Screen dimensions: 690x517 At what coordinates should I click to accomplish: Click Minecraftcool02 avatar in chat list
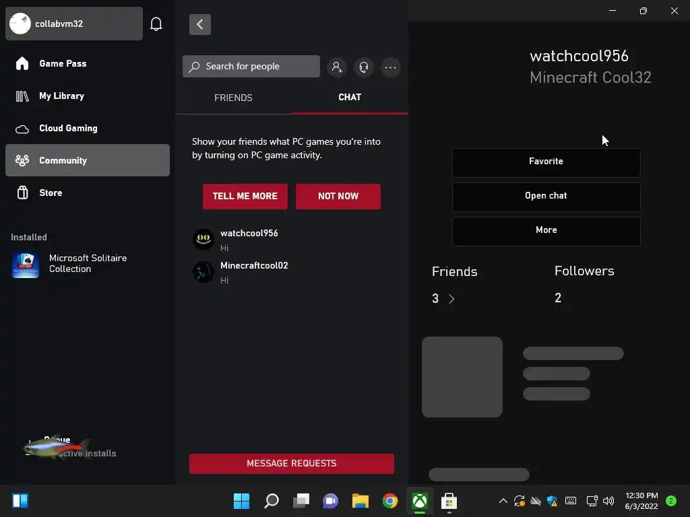203,272
